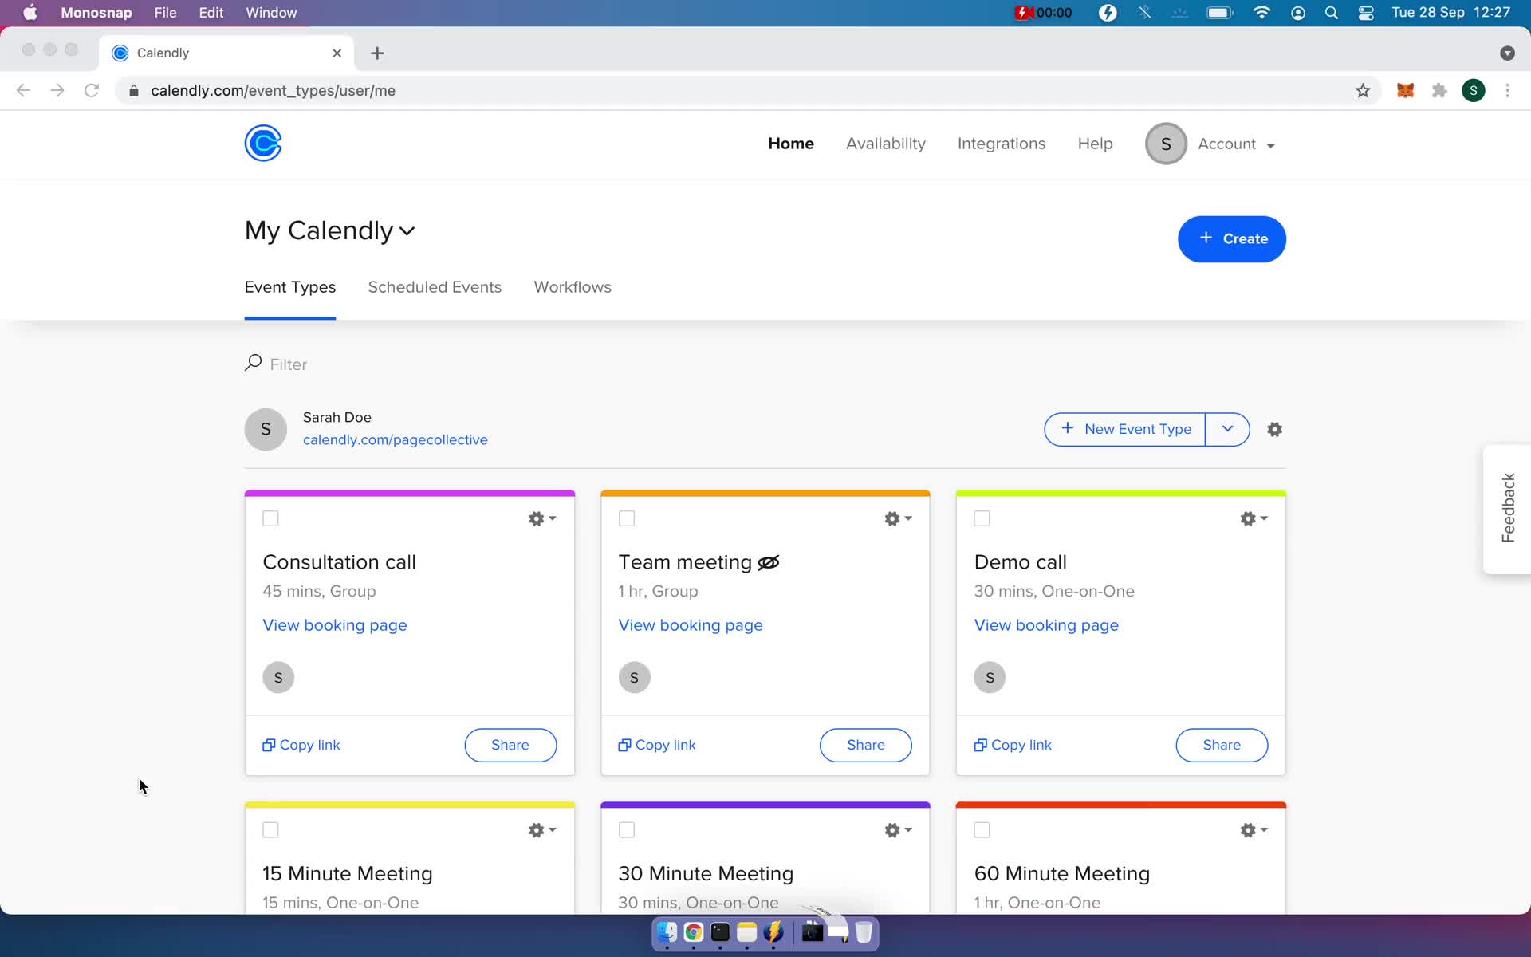Copy link for Demo call
The height and width of the screenshot is (957, 1531).
(x=1013, y=745)
